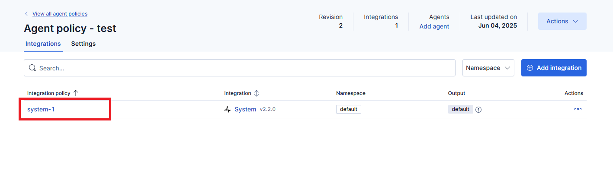Click the default output badge
This screenshot has width=613, height=171.
pos(461,109)
